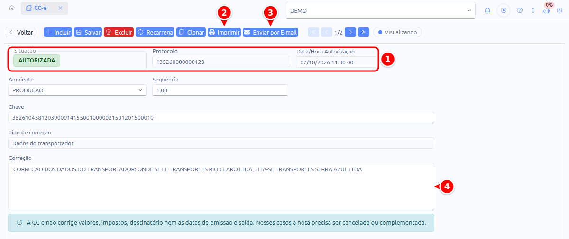
Task: Open notifications bell
Action: (x=487, y=10)
